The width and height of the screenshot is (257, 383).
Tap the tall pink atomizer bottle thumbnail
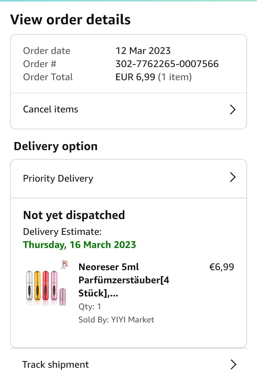click(54, 286)
